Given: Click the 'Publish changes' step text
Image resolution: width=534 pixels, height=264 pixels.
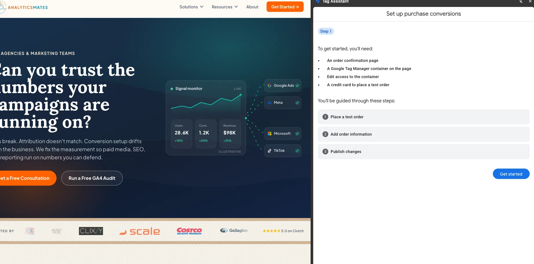Looking at the screenshot, I should coord(346,152).
